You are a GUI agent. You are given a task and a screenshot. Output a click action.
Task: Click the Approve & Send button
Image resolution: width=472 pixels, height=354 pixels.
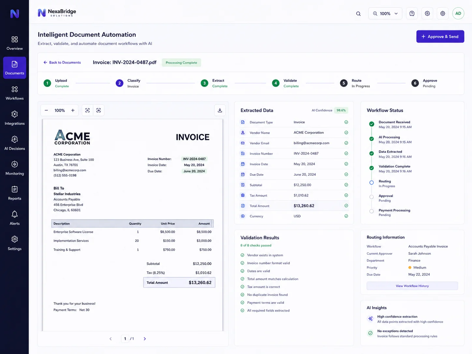(x=440, y=37)
